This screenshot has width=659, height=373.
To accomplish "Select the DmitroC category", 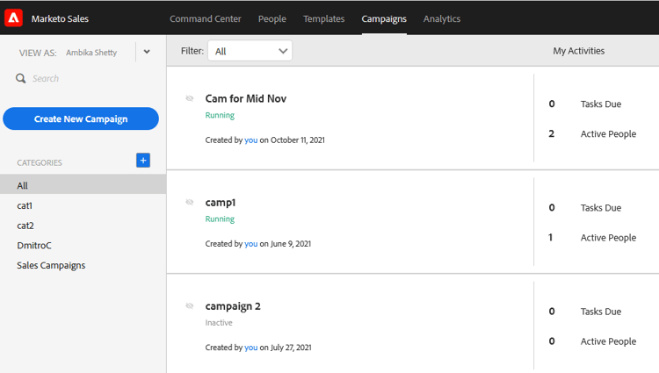I will click(34, 245).
